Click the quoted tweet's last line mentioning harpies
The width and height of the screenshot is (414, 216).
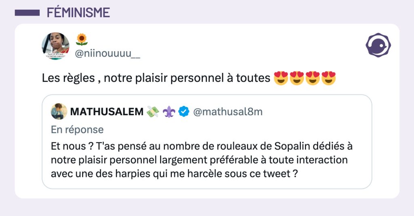click(x=172, y=174)
